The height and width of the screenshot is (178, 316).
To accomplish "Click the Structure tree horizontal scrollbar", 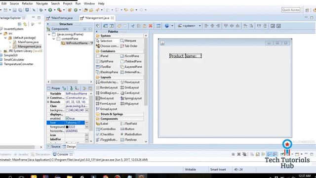I will tap(64, 82).
